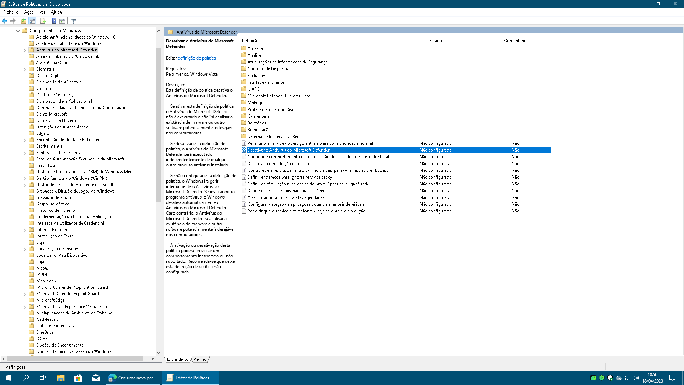This screenshot has width=684, height=385.
Task: Toggle the show/hide console tree icon
Action: 32,21
